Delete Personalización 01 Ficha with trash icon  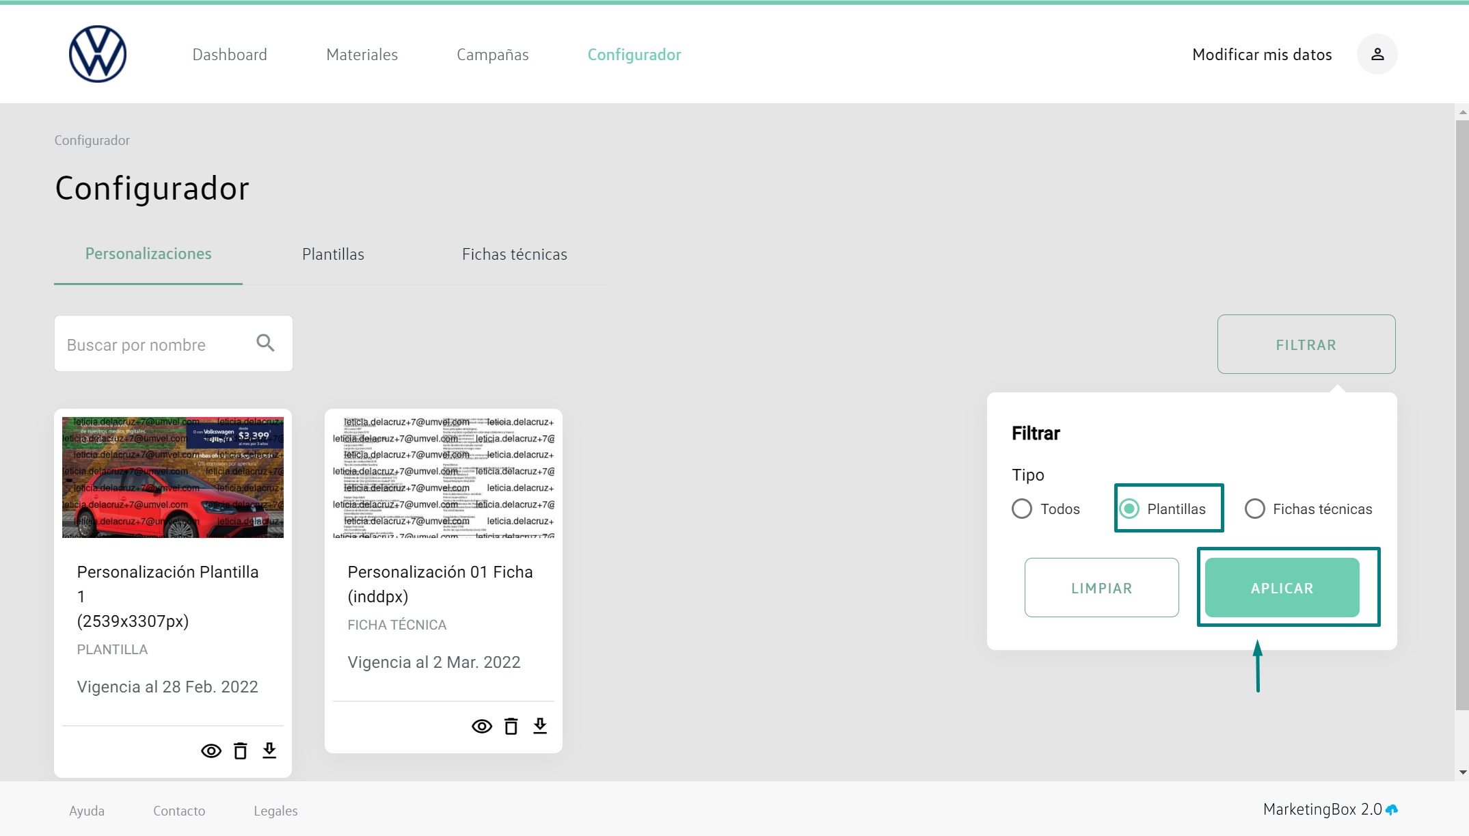tap(511, 727)
